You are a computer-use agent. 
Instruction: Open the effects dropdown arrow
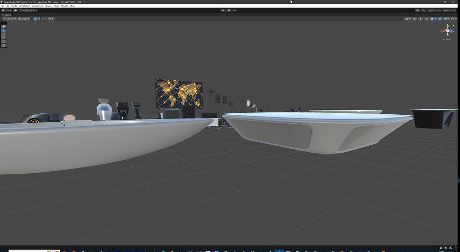[x=435, y=19]
